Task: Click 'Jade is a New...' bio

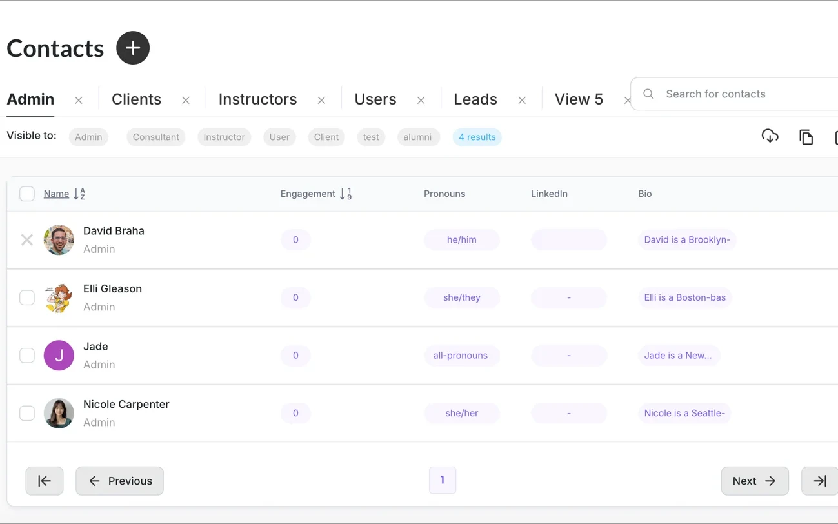Action: [x=679, y=356]
